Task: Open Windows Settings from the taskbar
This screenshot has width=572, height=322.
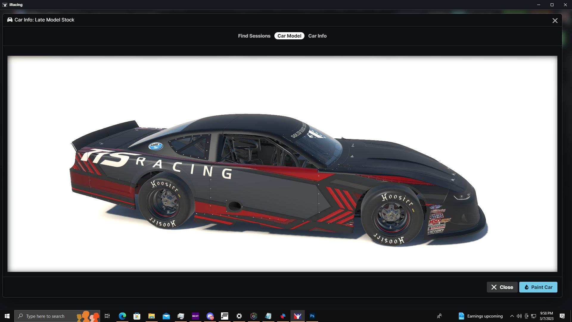Action: pos(239,316)
